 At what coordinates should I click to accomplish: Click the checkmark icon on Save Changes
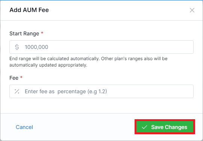pyautogui.click(x=144, y=127)
